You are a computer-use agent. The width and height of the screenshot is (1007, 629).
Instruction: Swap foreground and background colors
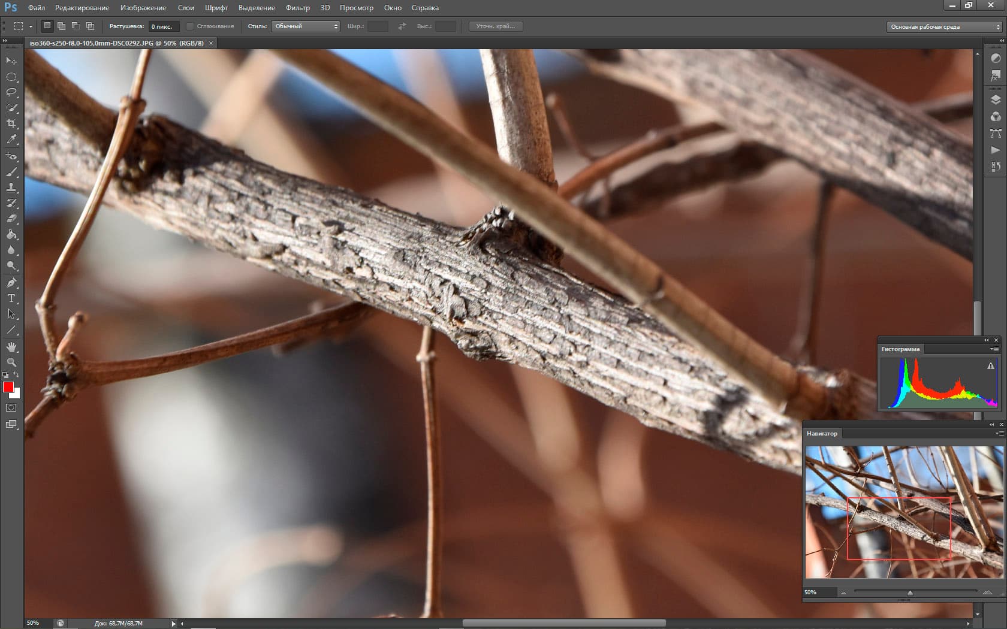[x=17, y=375]
